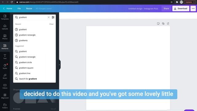Add page icon above the canvas

(168, 23)
